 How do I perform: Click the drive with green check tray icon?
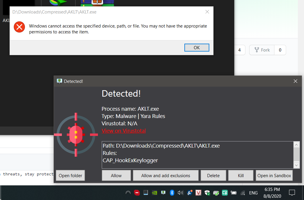pos(216,193)
